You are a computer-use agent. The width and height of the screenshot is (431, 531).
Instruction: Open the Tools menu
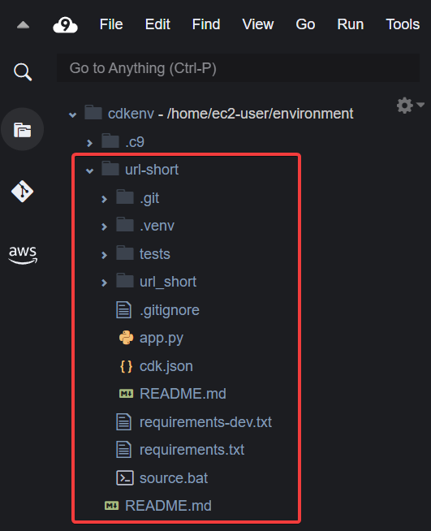click(x=403, y=24)
